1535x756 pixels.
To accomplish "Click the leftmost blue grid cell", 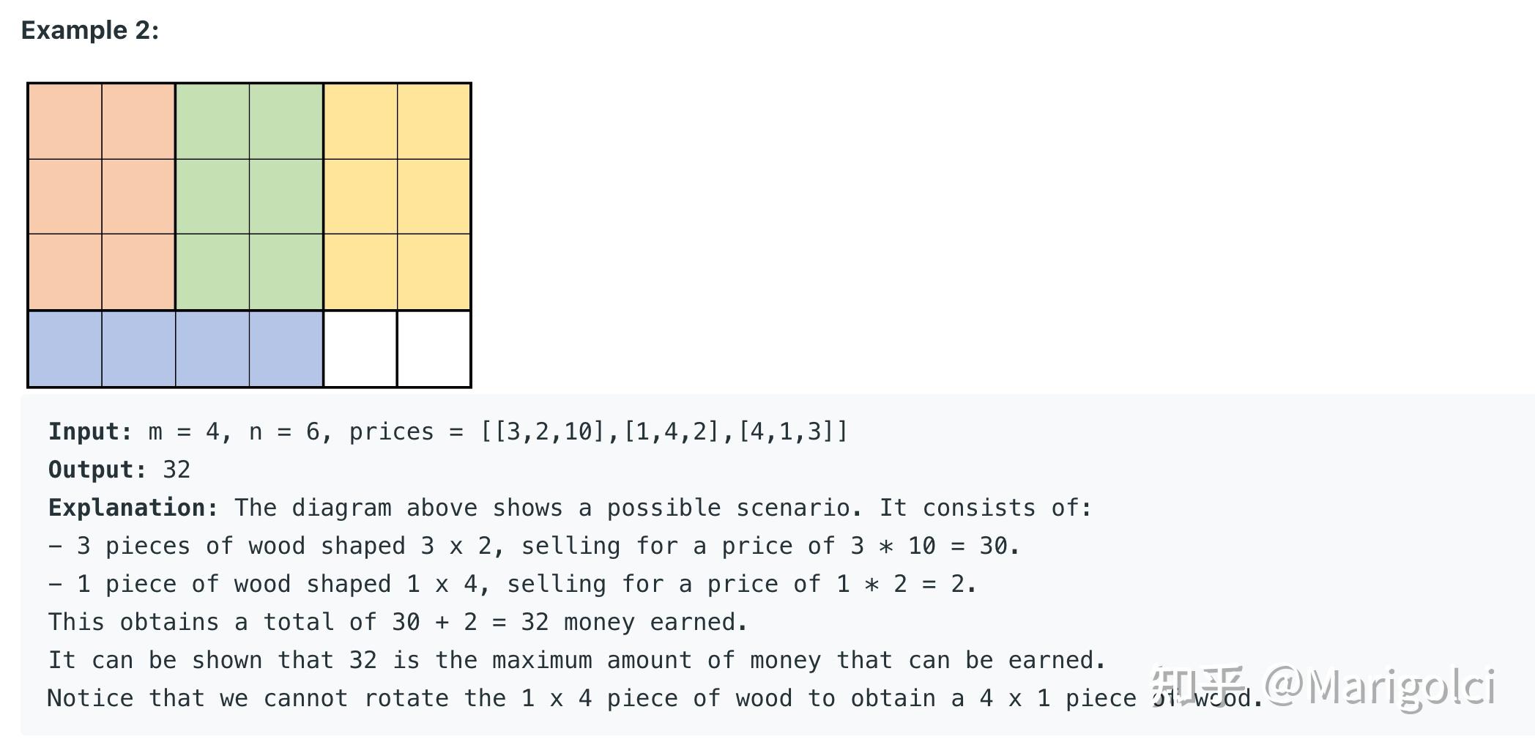I will [x=65, y=349].
